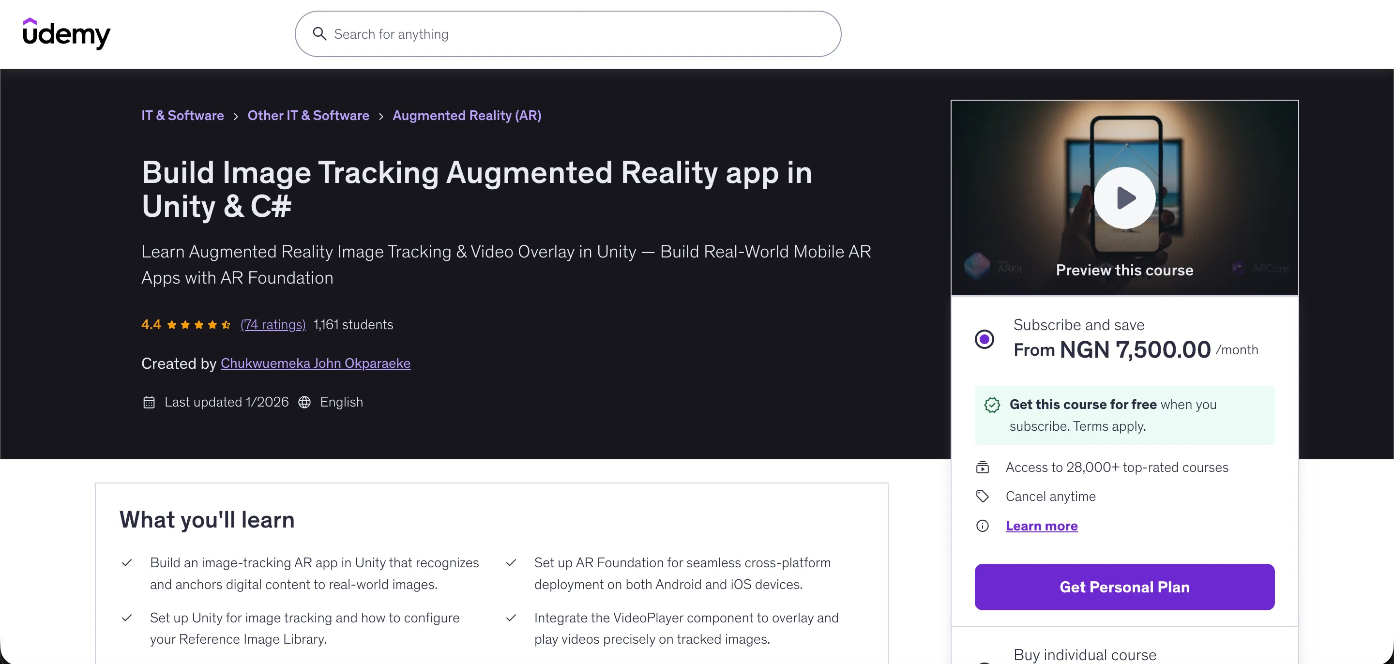Click the What you'll learn heading

(207, 519)
